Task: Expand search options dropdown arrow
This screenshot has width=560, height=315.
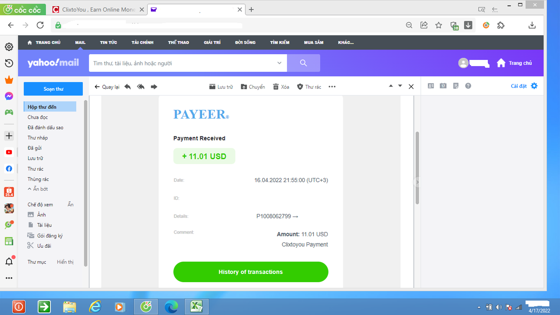Action: coord(280,63)
